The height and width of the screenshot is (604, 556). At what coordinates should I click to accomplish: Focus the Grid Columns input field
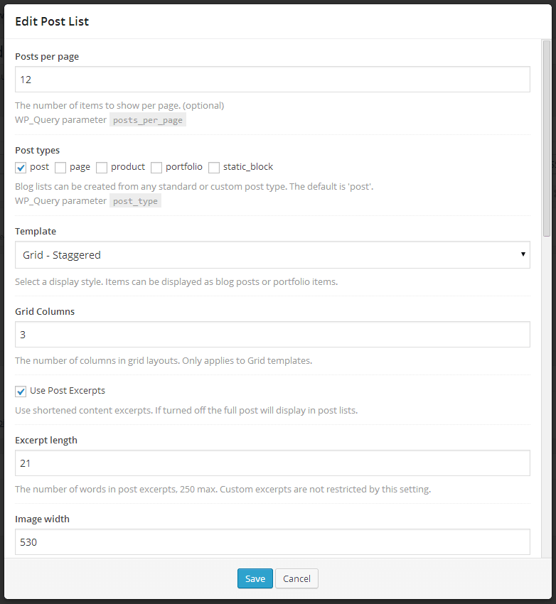pyautogui.click(x=272, y=334)
